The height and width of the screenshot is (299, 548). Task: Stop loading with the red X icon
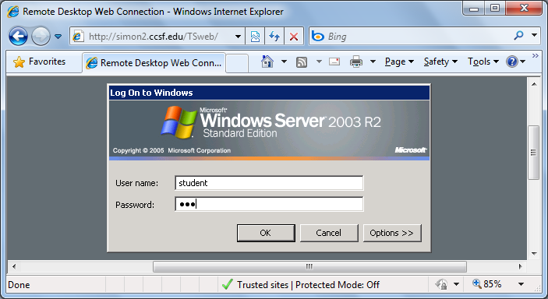294,37
